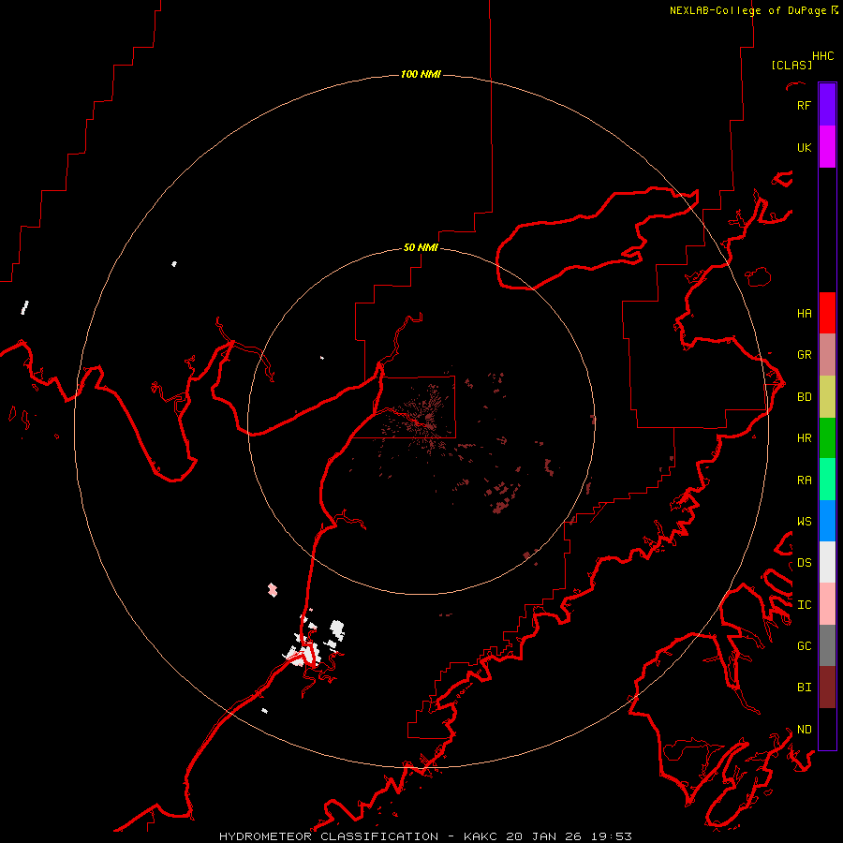Click the IC legend label
Screen dimensions: 843x843
coord(804,604)
